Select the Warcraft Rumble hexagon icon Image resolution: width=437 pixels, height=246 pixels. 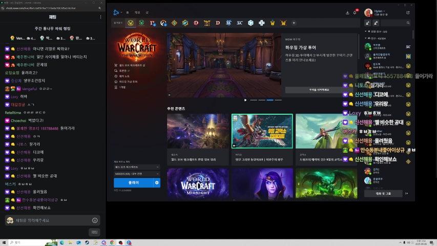coord(251,23)
